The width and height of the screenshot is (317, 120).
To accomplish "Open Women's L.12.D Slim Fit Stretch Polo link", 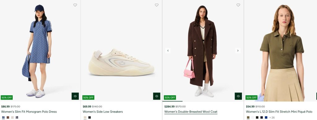I will click(279, 112).
